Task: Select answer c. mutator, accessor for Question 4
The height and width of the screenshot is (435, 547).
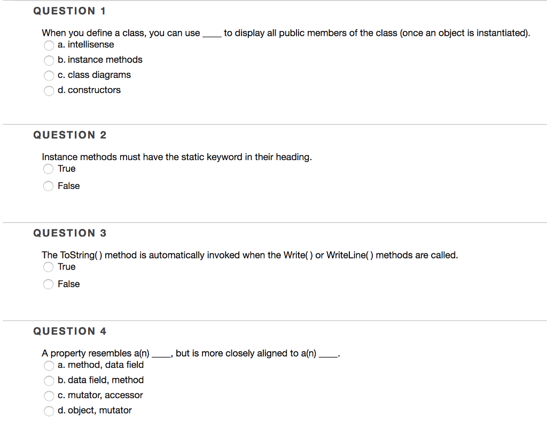Action: point(49,396)
